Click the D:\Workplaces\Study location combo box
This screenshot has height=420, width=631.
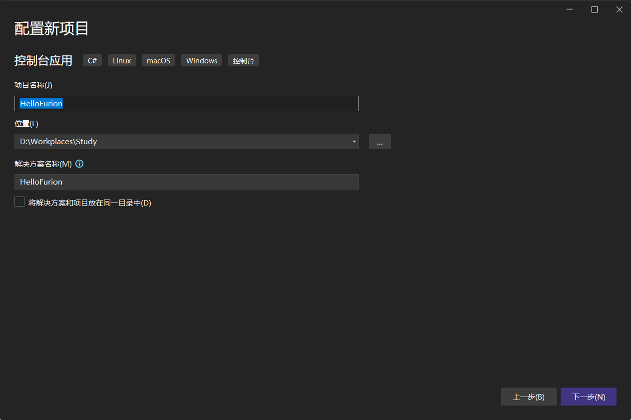coord(180,142)
